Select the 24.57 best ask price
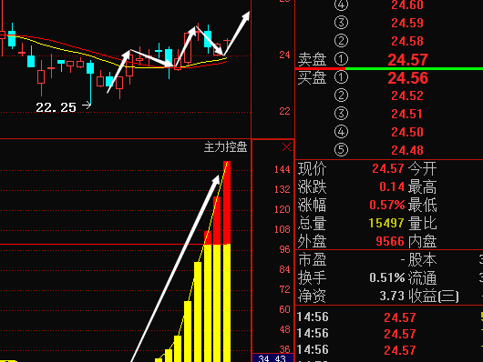 click(x=407, y=60)
